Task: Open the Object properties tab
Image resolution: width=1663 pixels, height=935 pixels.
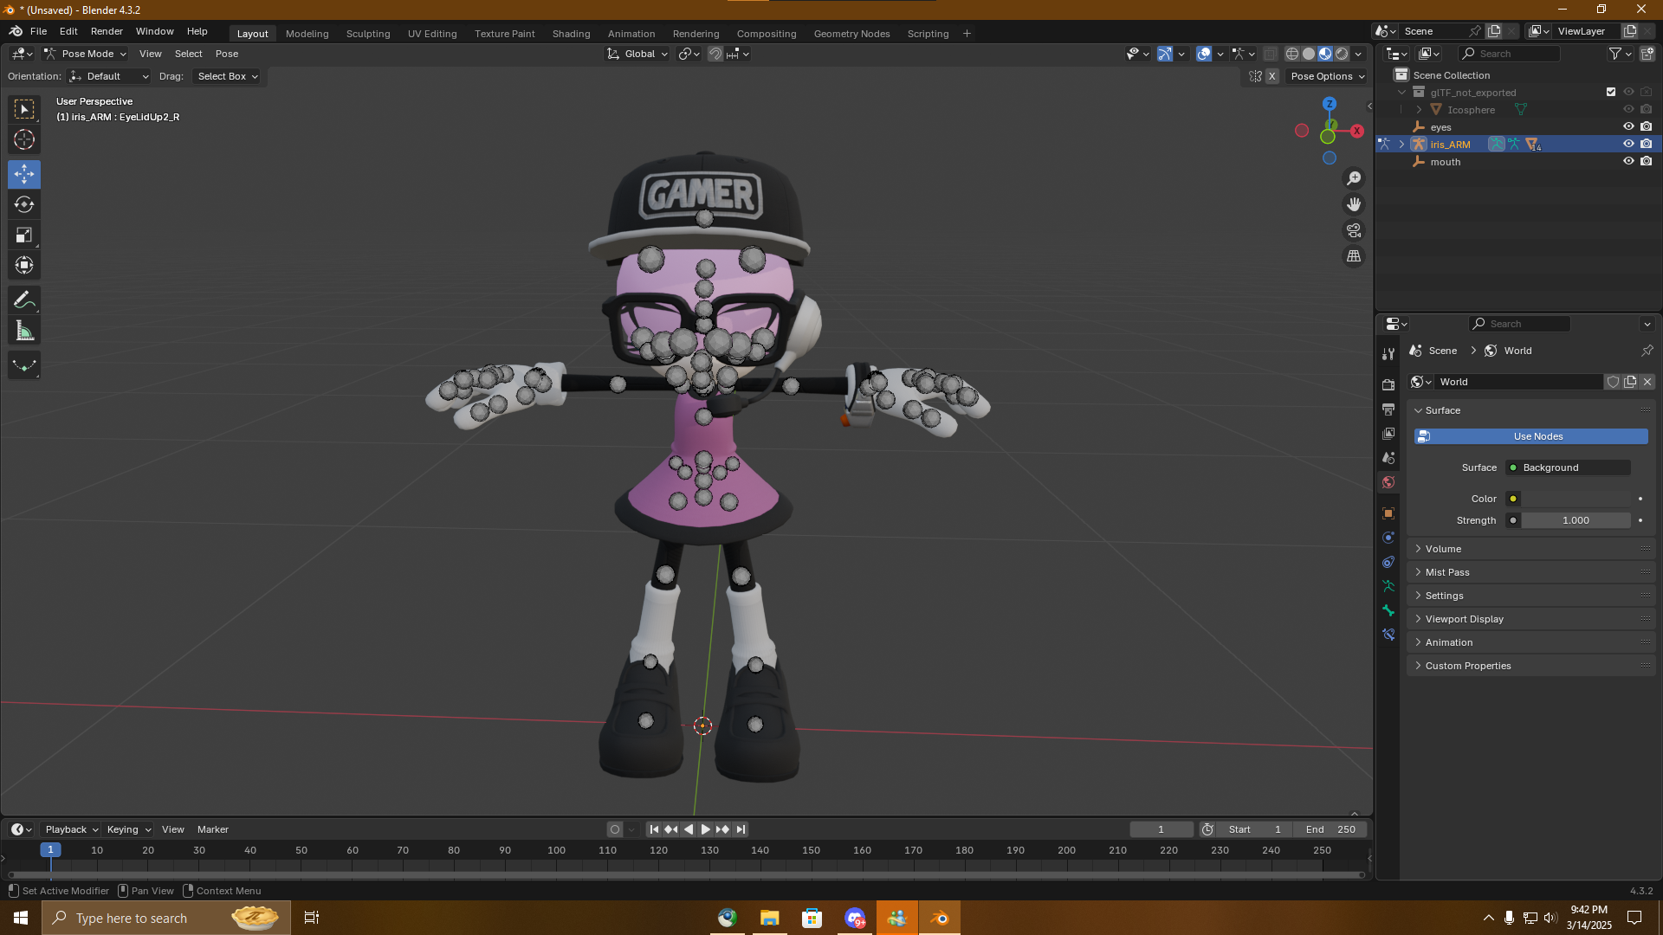Action: 1388,513
